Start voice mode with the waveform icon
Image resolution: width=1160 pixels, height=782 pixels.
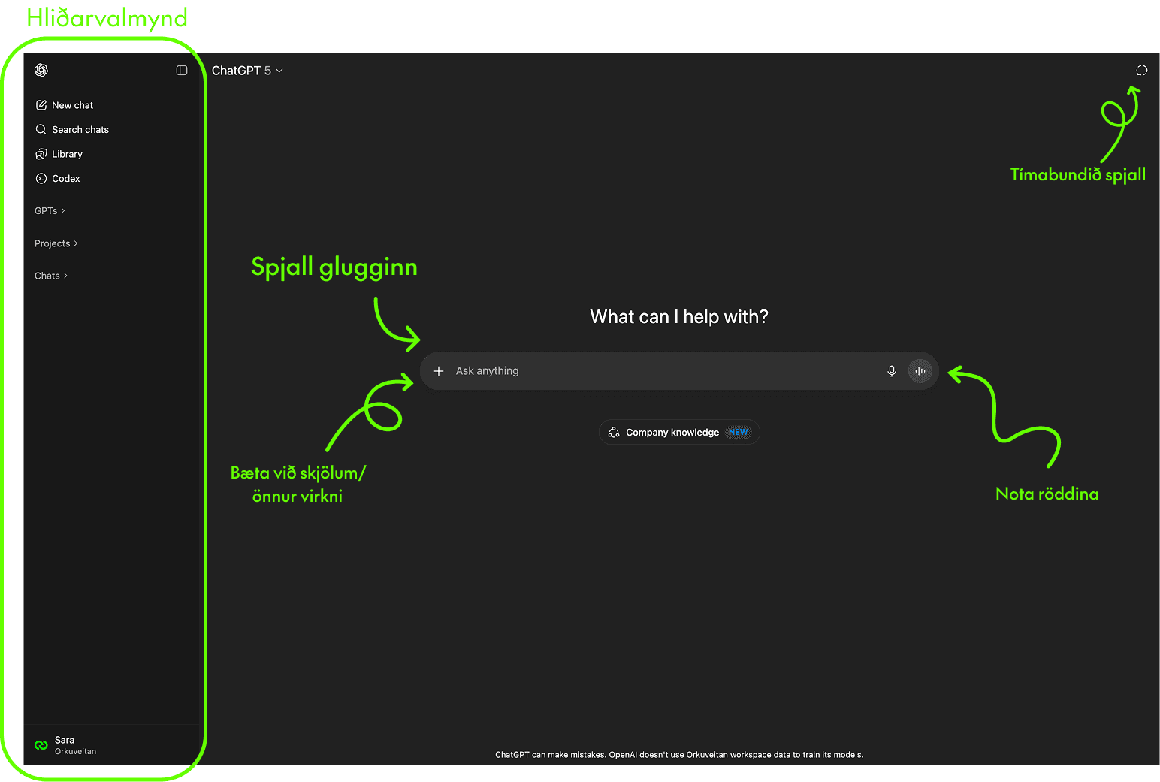(x=920, y=371)
